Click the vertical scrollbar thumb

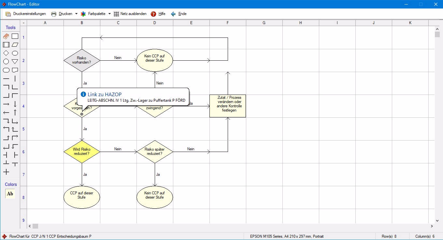(x=437, y=35)
